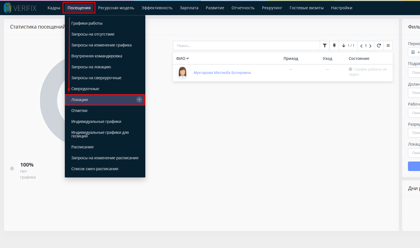Open the Локация filter dropdown

(x=414, y=153)
